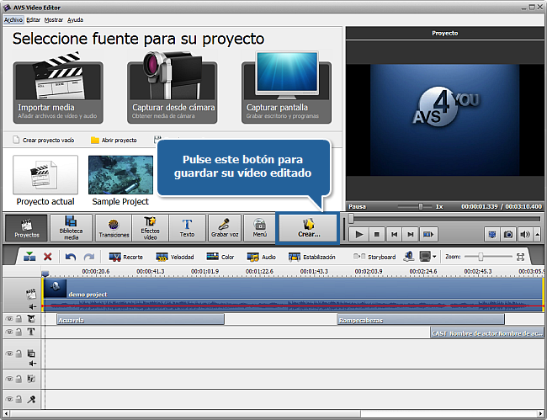Expand volume control arrow beside speaker
The height and width of the screenshot is (420, 547).
click(537, 235)
